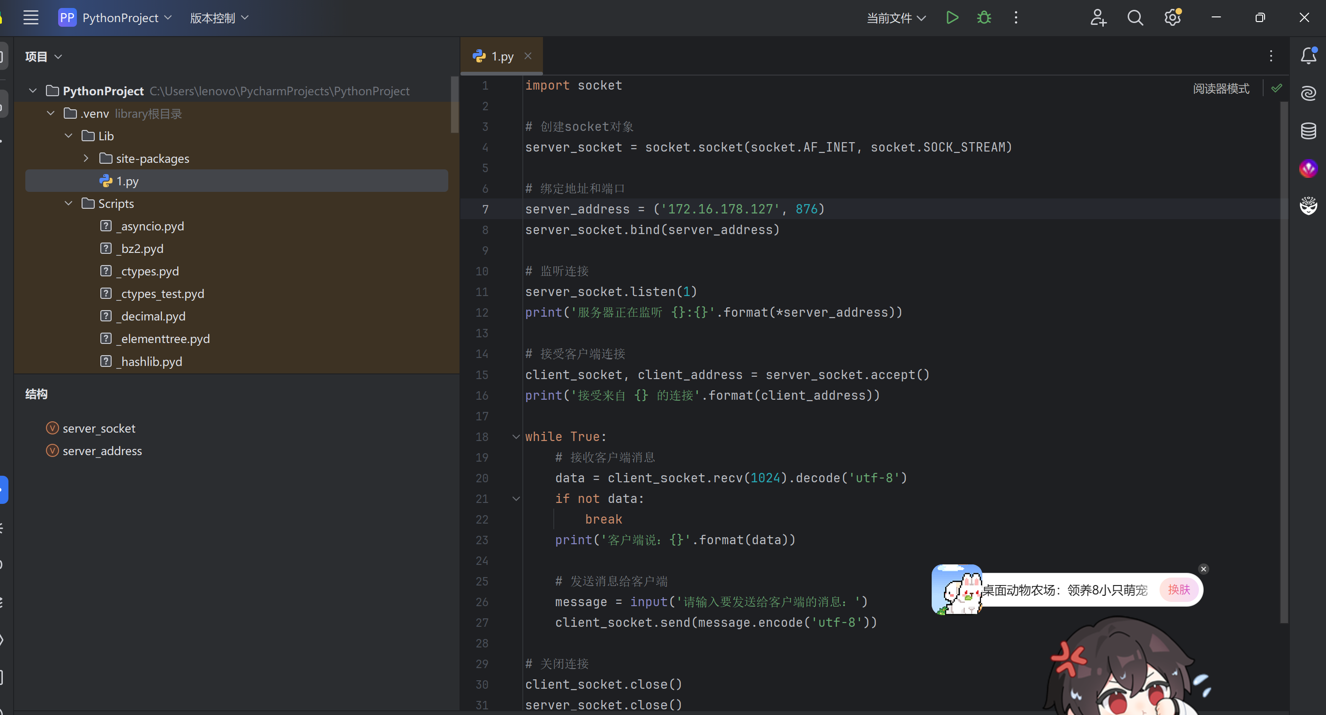Run the current file with green play icon
This screenshot has height=715, width=1326.
pos(952,18)
